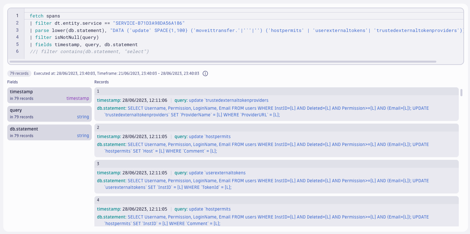Click the timestamp type indicator on the timestamp field
This screenshot has height=234, width=470.
(x=78, y=98)
